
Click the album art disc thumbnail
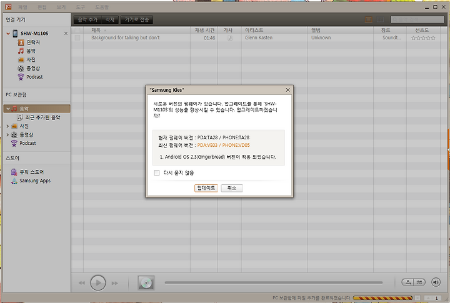[146, 283]
